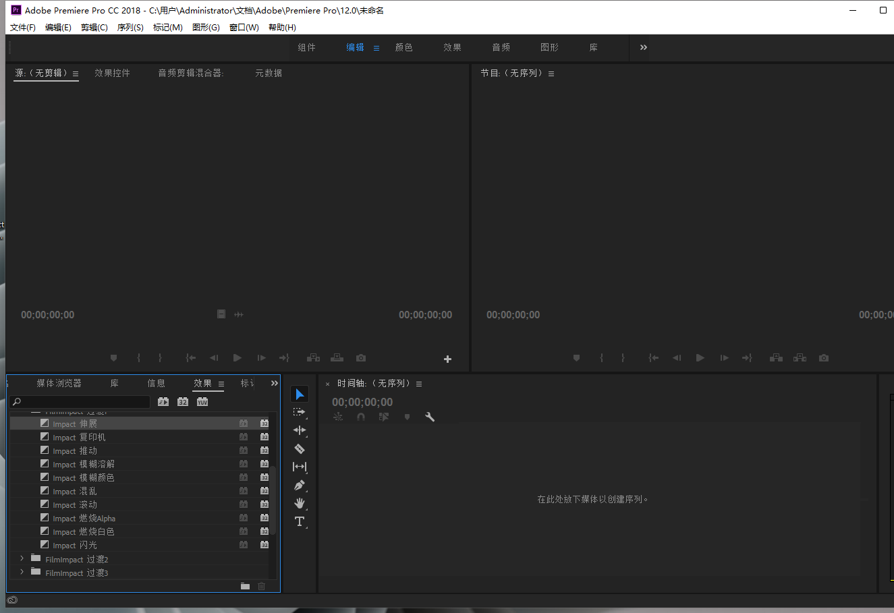This screenshot has width=894, height=613.
Task: Toggle 32-bit Color effects filter
Action: coord(183,401)
